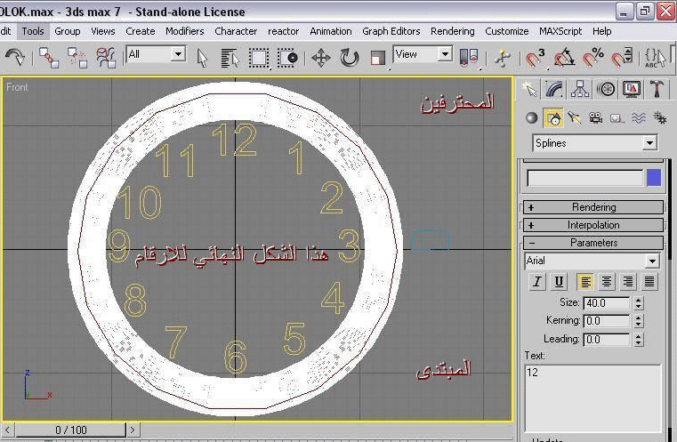Viewport: 677px width, 442px height.
Task: Toggle 3D Snaps magnet icon
Action: 535,58
